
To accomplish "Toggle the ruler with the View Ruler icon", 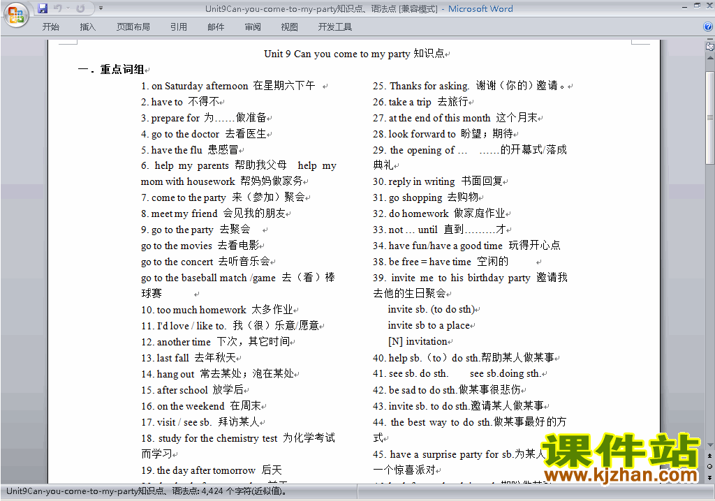I will coord(709,47).
